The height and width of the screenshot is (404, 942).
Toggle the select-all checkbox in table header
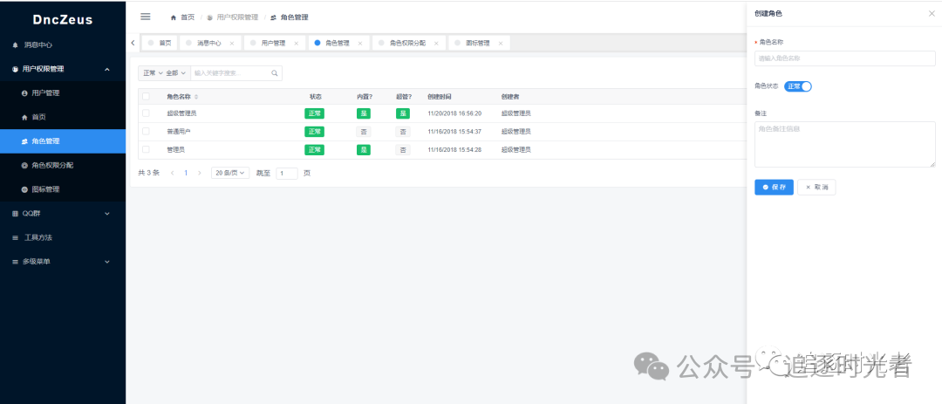point(146,96)
